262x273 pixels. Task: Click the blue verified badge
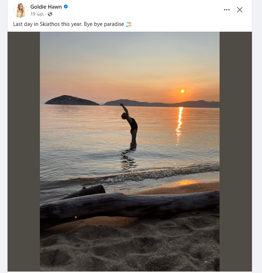(x=66, y=7)
